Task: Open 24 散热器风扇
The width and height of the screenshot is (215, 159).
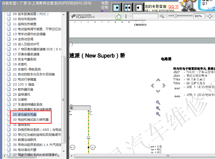Action: click(23, 89)
